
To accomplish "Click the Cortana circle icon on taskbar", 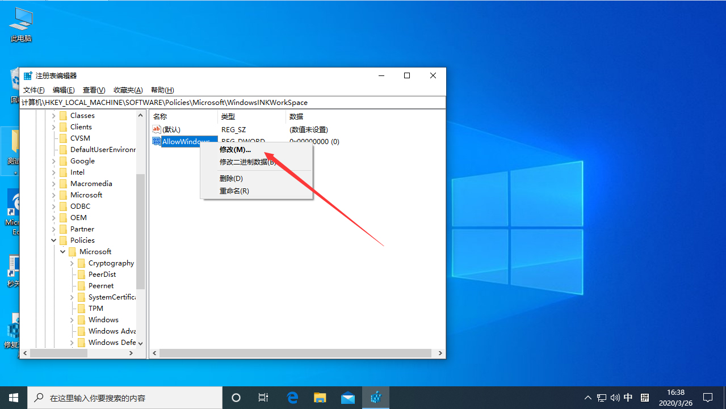I will [x=236, y=397].
